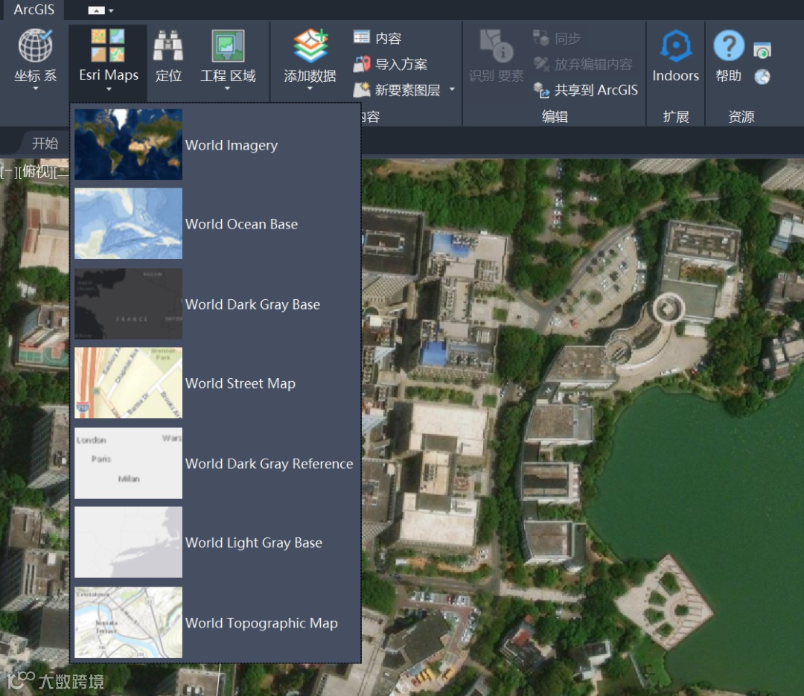Click the 新要素图层 button label
Screen dimensions: 804x696
(408, 90)
